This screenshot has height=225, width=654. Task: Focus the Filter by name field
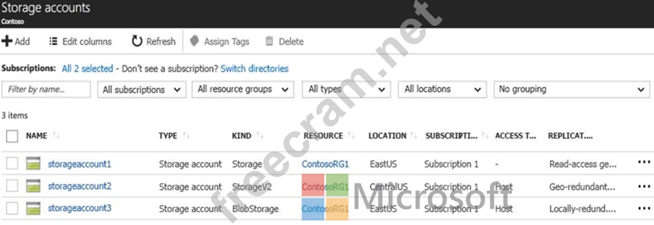tap(47, 90)
